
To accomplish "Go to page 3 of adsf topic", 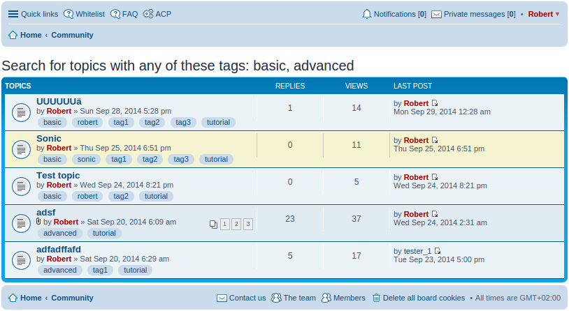I will 248,224.
